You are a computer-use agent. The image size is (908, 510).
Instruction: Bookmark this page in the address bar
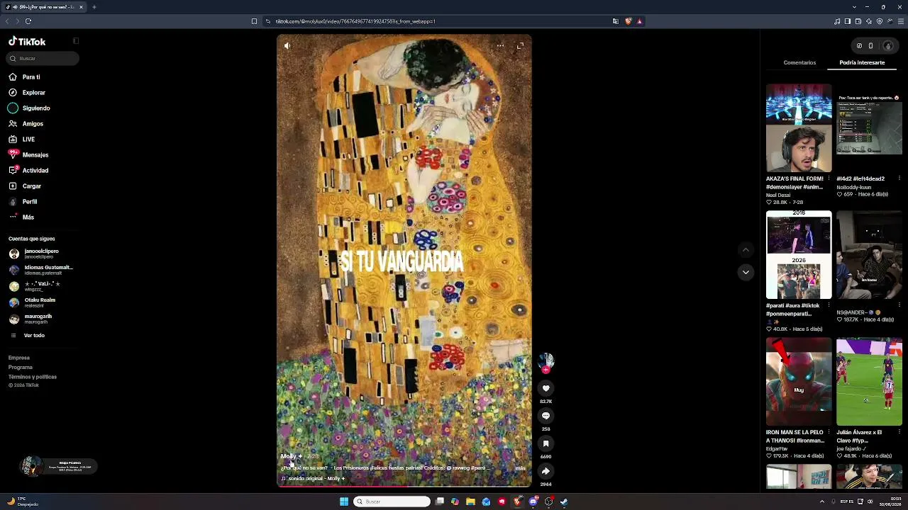[x=254, y=21]
